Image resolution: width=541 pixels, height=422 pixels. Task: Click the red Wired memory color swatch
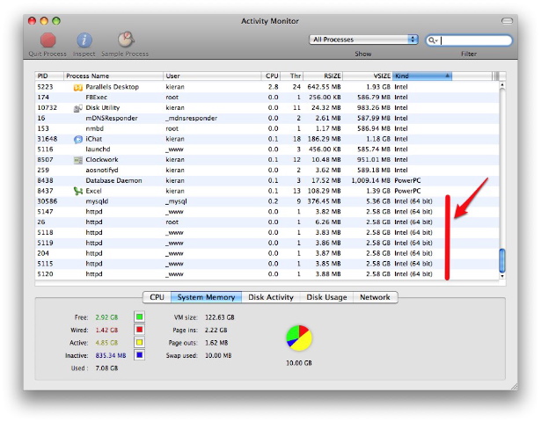[139, 330]
